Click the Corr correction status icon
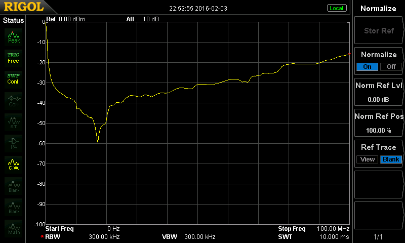The width and height of the screenshot is (405, 243). (14, 100)
